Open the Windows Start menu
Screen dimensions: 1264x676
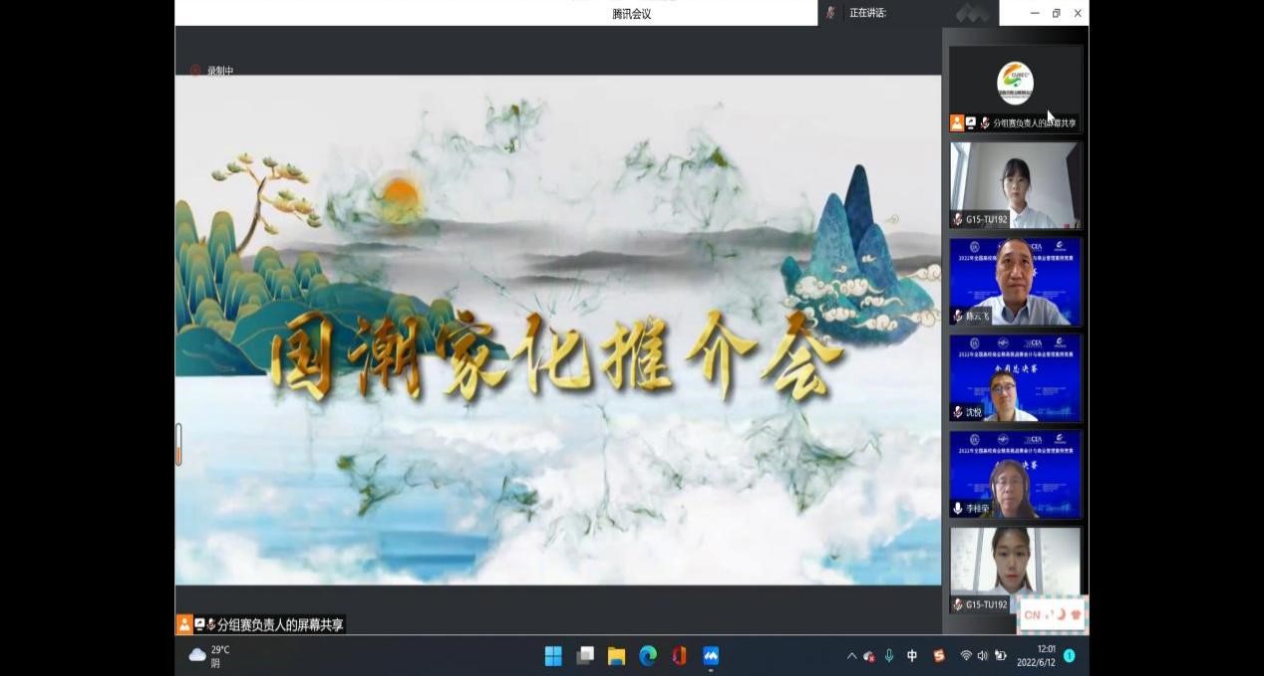(553, 656)
